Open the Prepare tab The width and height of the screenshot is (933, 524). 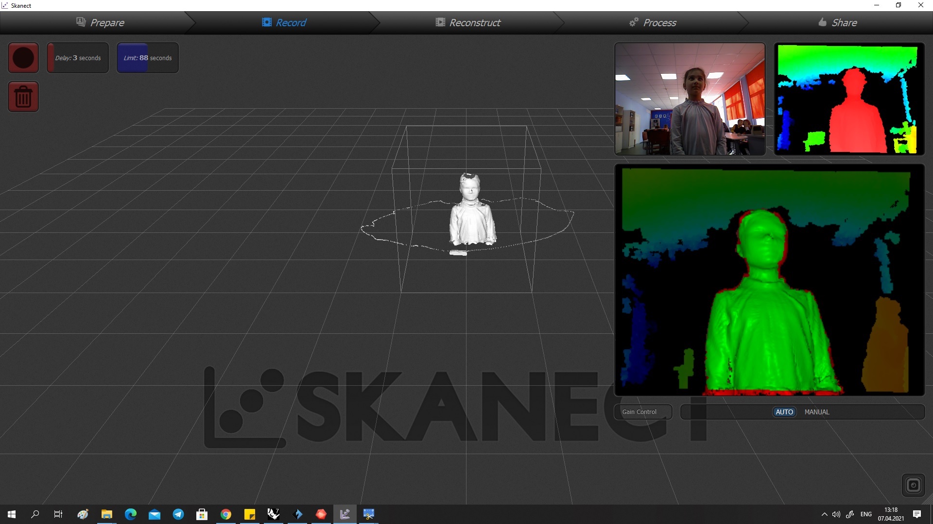pos(100,22)
